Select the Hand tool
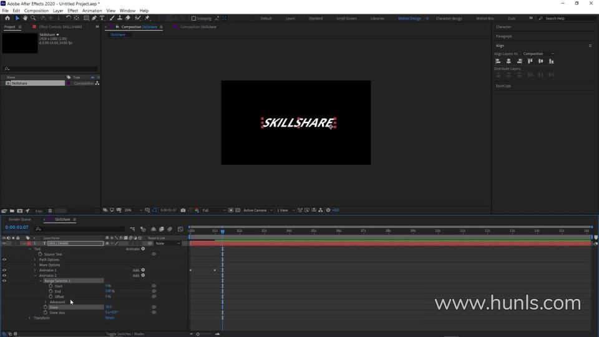Screen dimensions: 599x337 (25, 18)
